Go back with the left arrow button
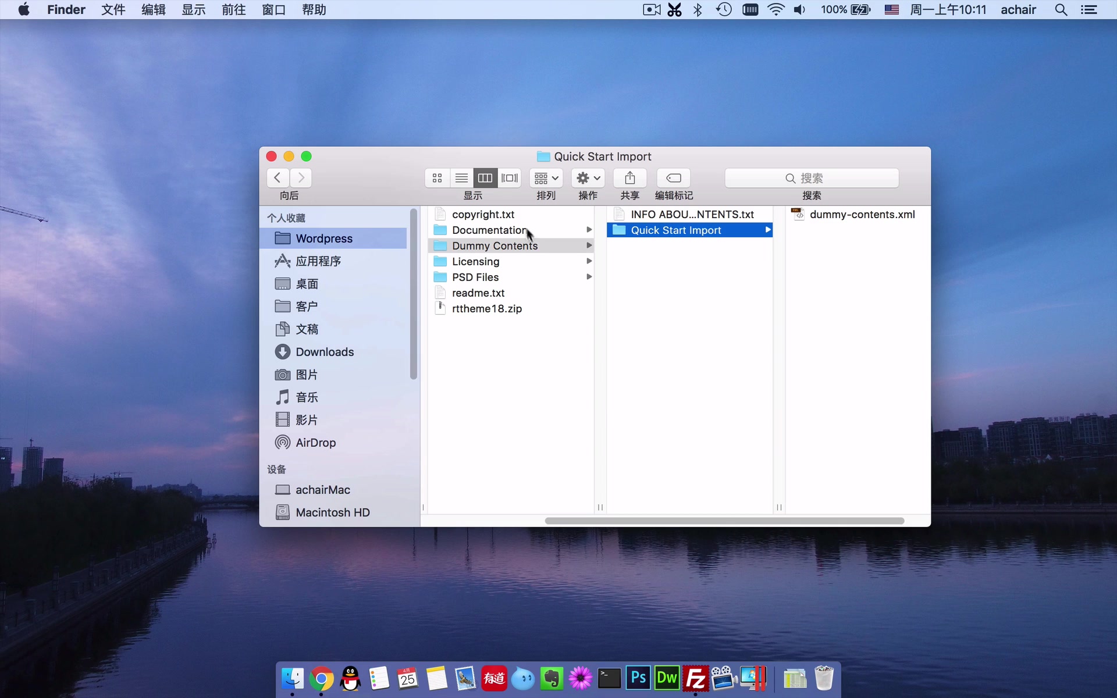This screenshot has height=698, width=1117. pyautogui.click(x=278, y=178)
